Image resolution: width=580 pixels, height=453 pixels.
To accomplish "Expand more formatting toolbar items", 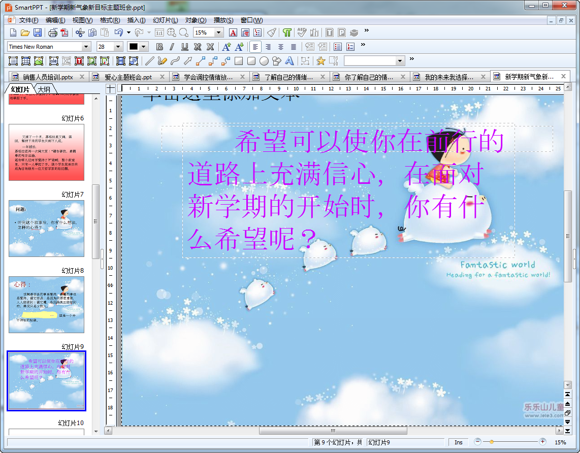I will click(363, 44).
